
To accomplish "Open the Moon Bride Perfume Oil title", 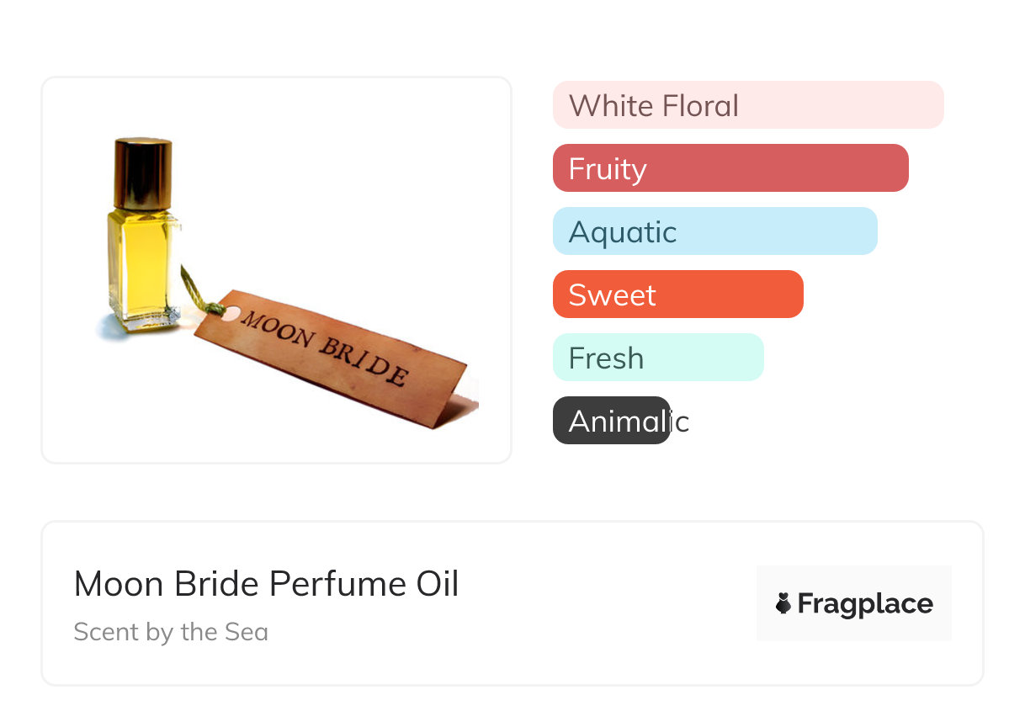I will coord(266,584).
